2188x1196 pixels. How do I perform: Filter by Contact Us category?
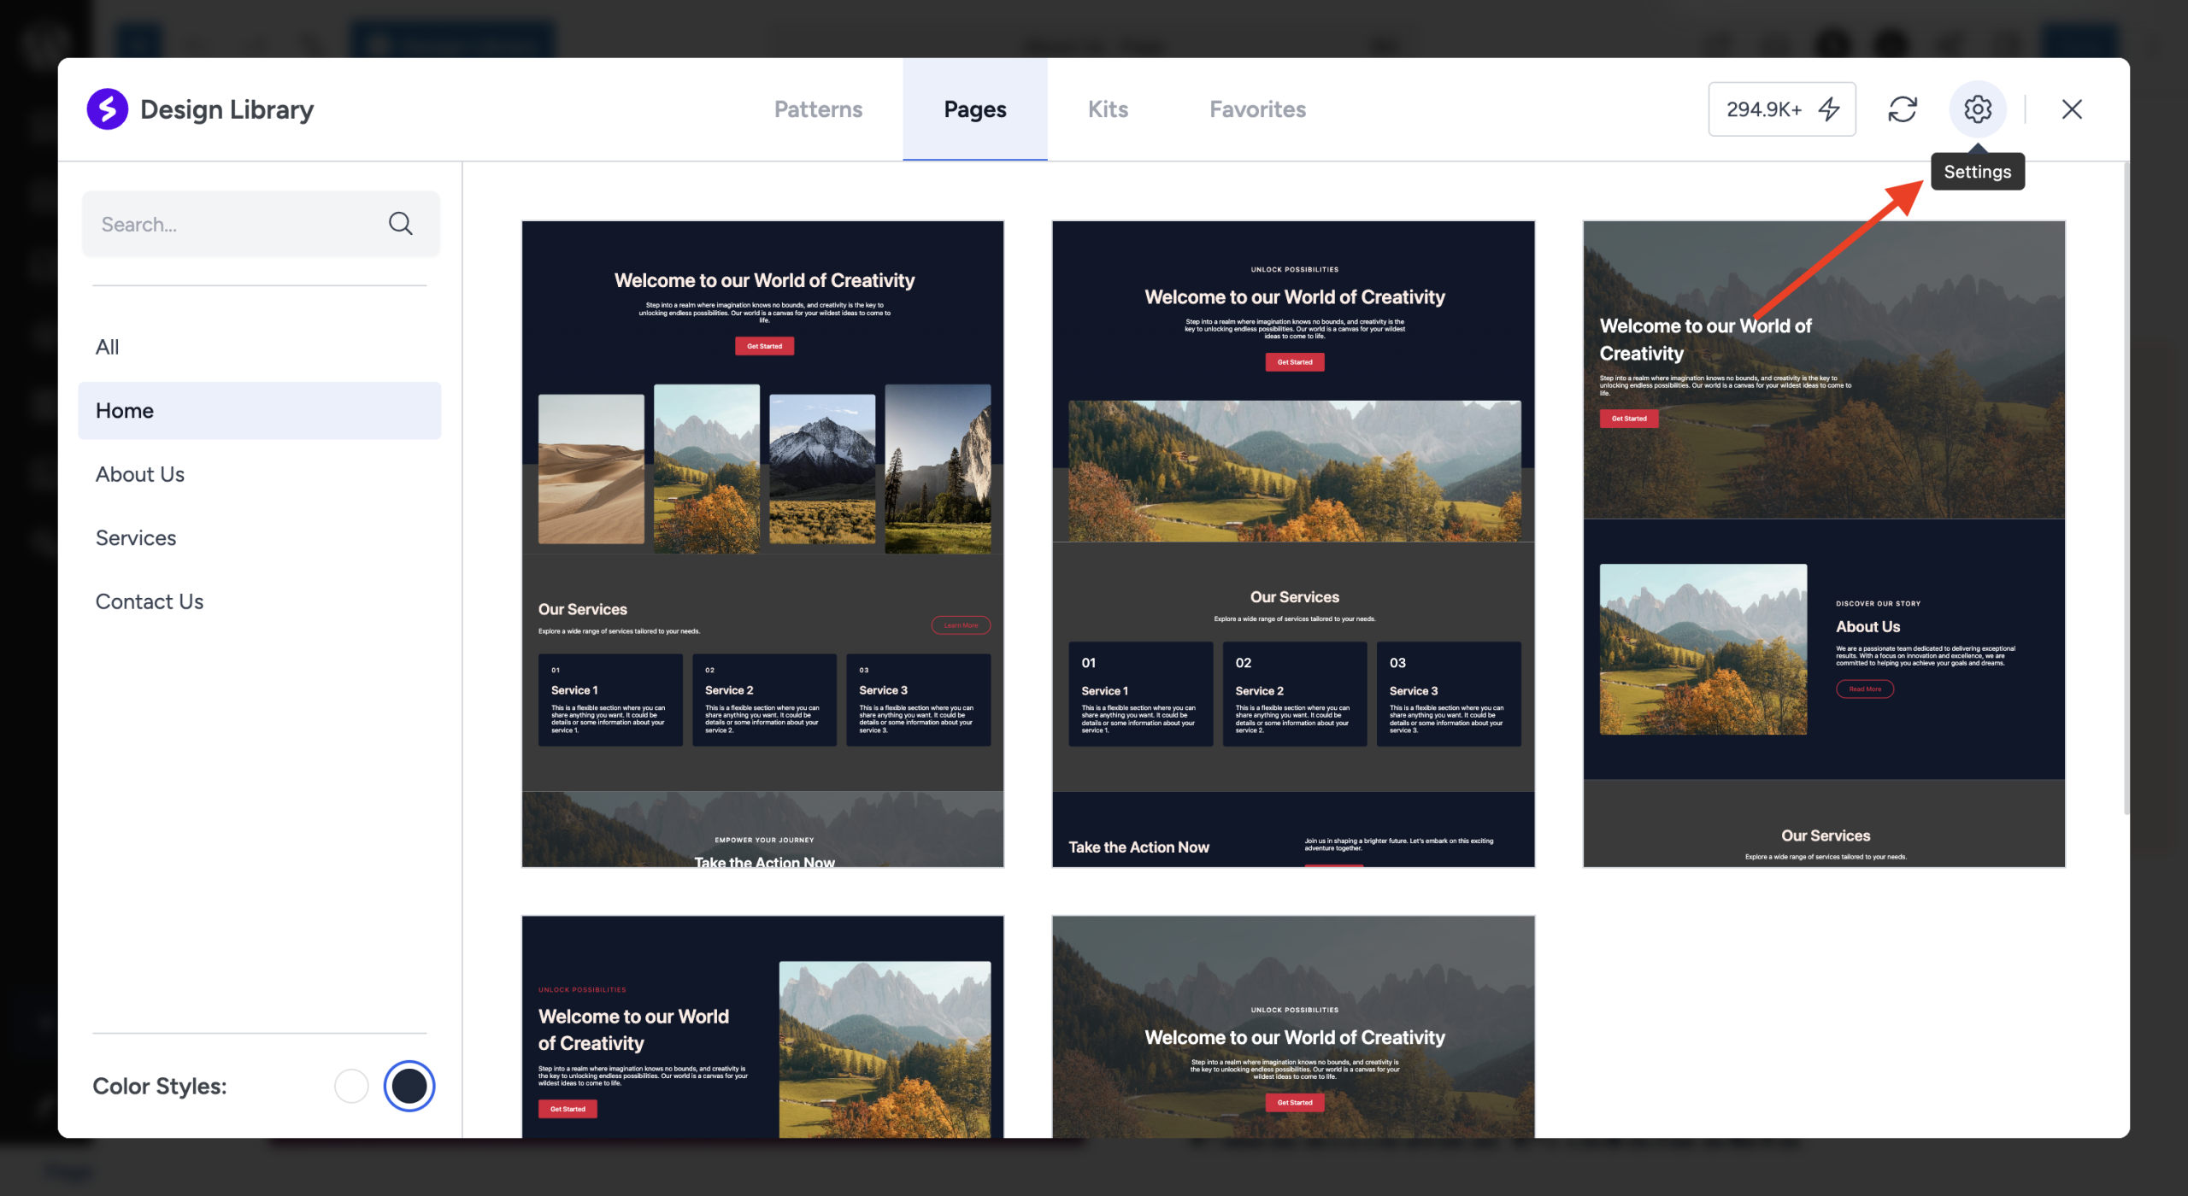pos(260,601)
